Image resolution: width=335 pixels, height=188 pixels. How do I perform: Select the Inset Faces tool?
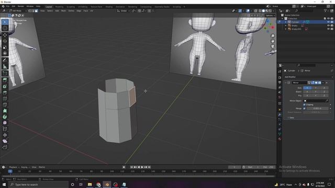[x=5, y=86]
